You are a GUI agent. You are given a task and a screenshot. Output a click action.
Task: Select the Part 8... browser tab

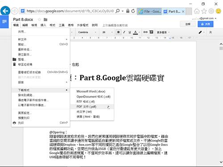point(173,12)
